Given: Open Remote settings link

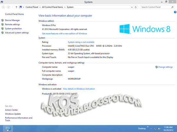Looking at the screenshot, I should tap(12, 24).
